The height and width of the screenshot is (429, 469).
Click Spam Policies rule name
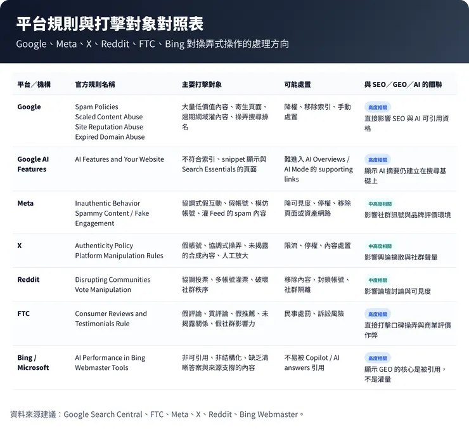pos(96,107)
